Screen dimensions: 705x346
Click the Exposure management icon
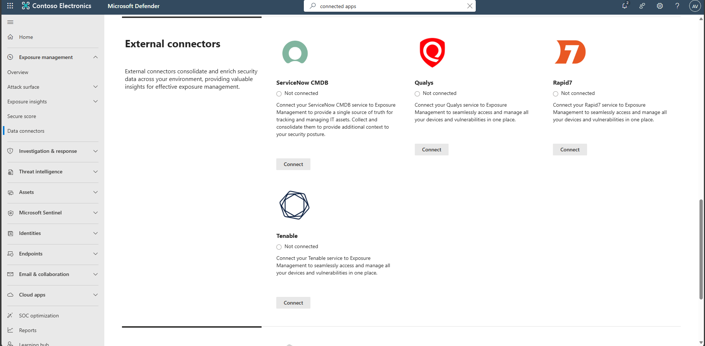[10, 57]
